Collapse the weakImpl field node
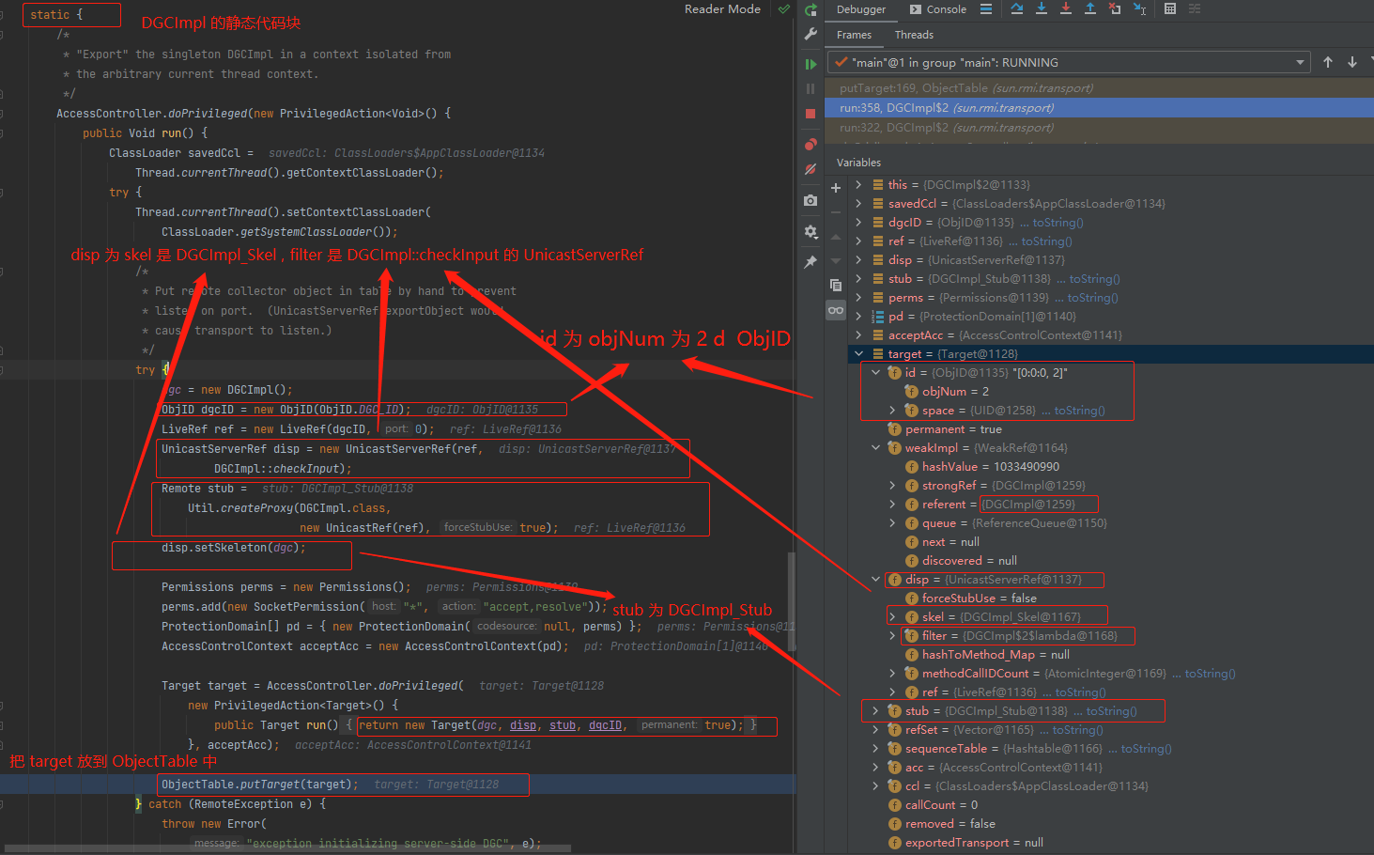This screenshot has height=855, width=1374. [x=875, y=448]
